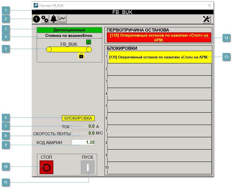The width and height of the screenshot is (233, 189).
Task: Select empty blocking row 2
Action: pos(159,69)
